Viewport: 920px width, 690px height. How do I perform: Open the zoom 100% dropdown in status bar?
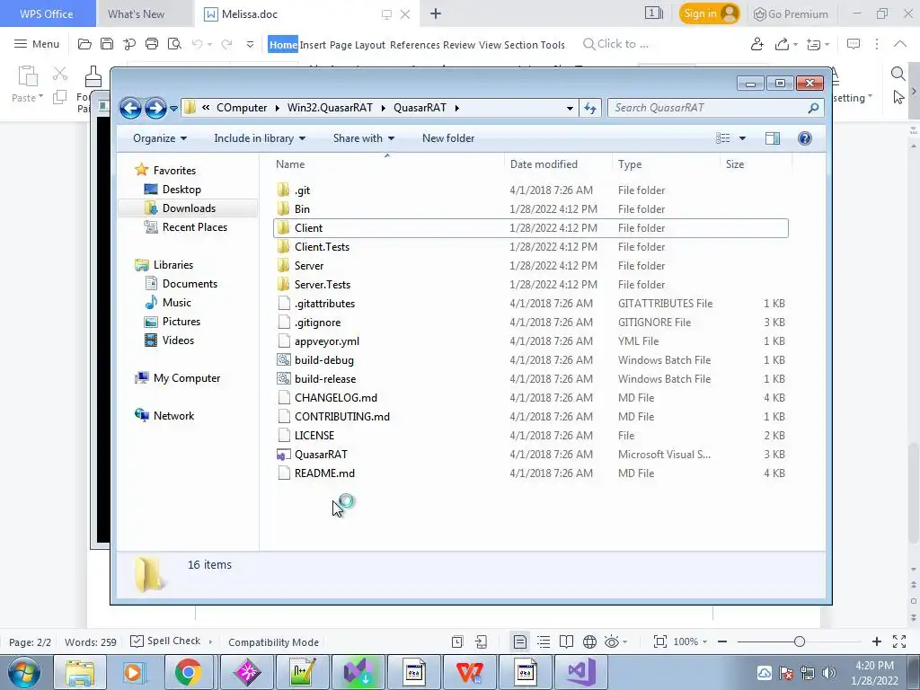[691, 641]
